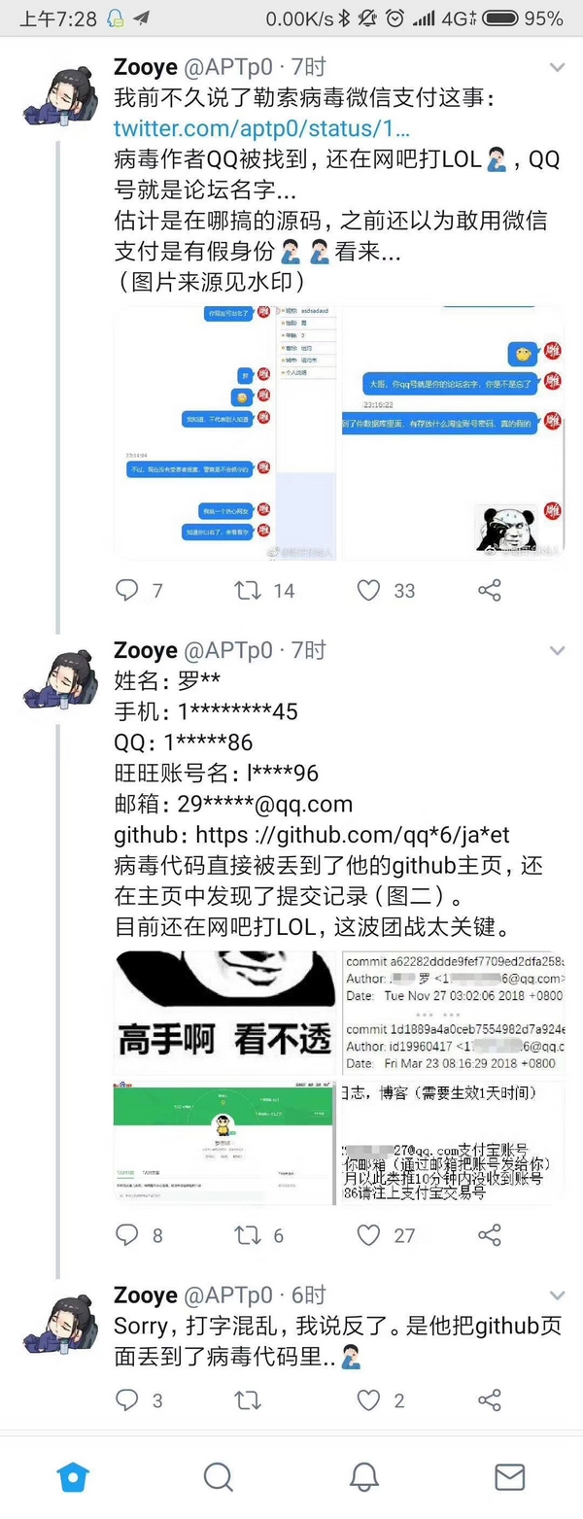Switch to the Home tab
This screenshot has width=583, height=1519.
pos(73,1477)
